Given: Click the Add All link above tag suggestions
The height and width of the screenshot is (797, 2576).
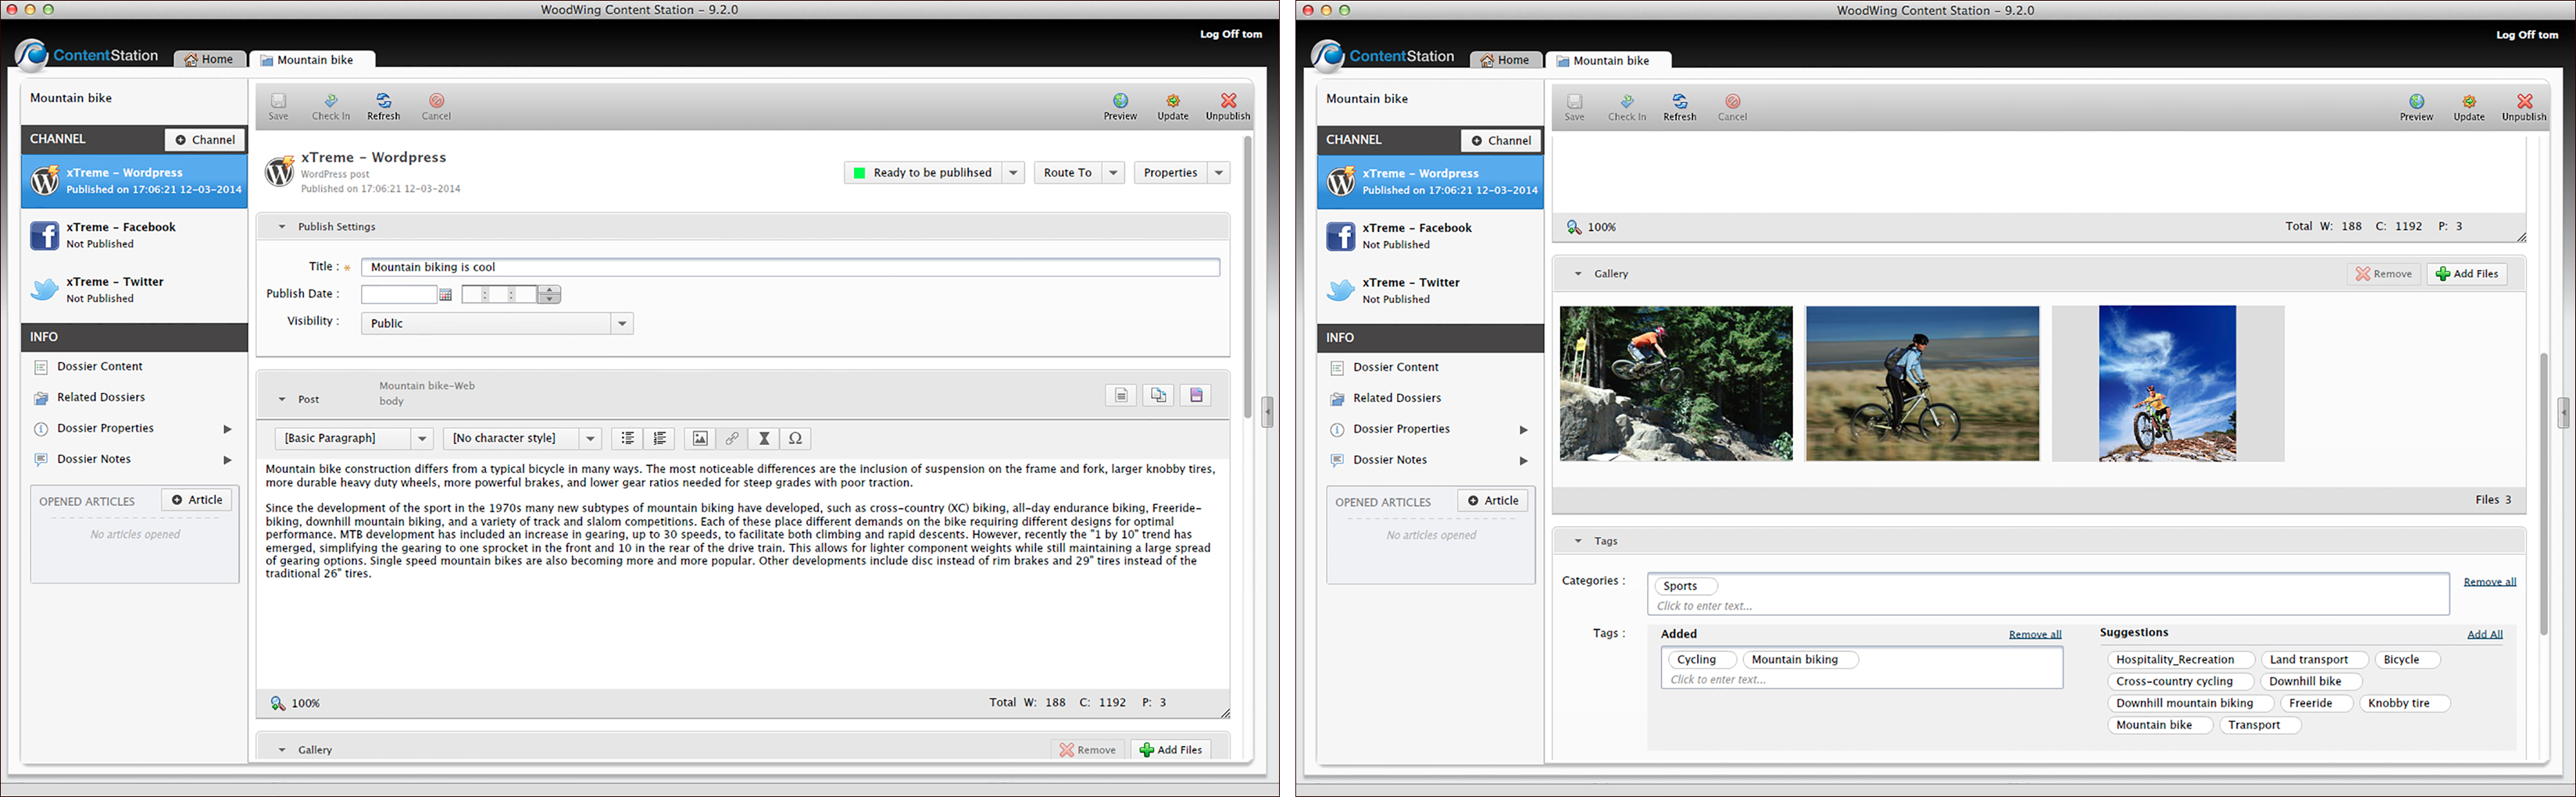Looking at the screenshot, I should (2484, 634).
